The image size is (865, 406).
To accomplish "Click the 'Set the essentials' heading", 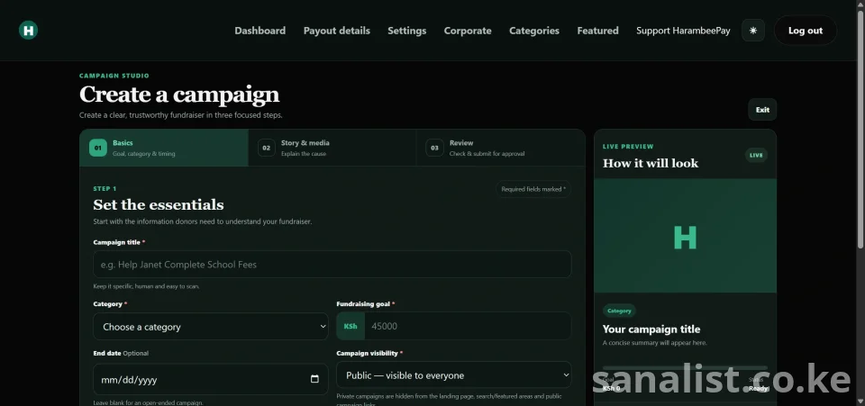I will click(159, 205).
